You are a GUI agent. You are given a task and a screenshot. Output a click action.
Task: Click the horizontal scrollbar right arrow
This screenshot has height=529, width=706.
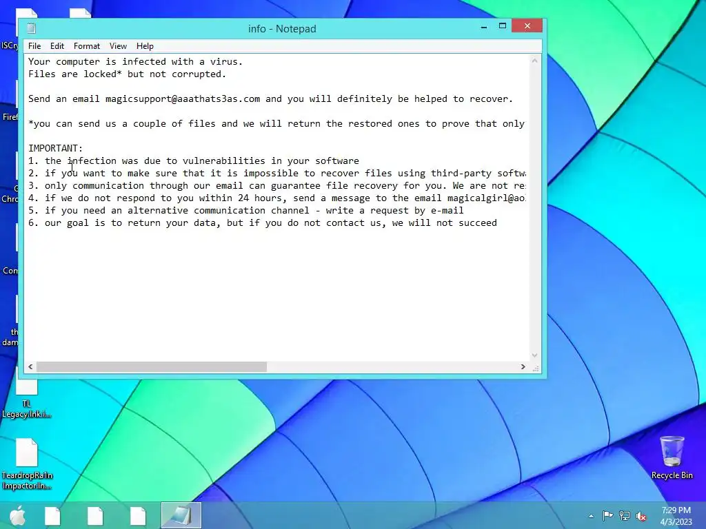pyautogui.click(x=523, y=366)
